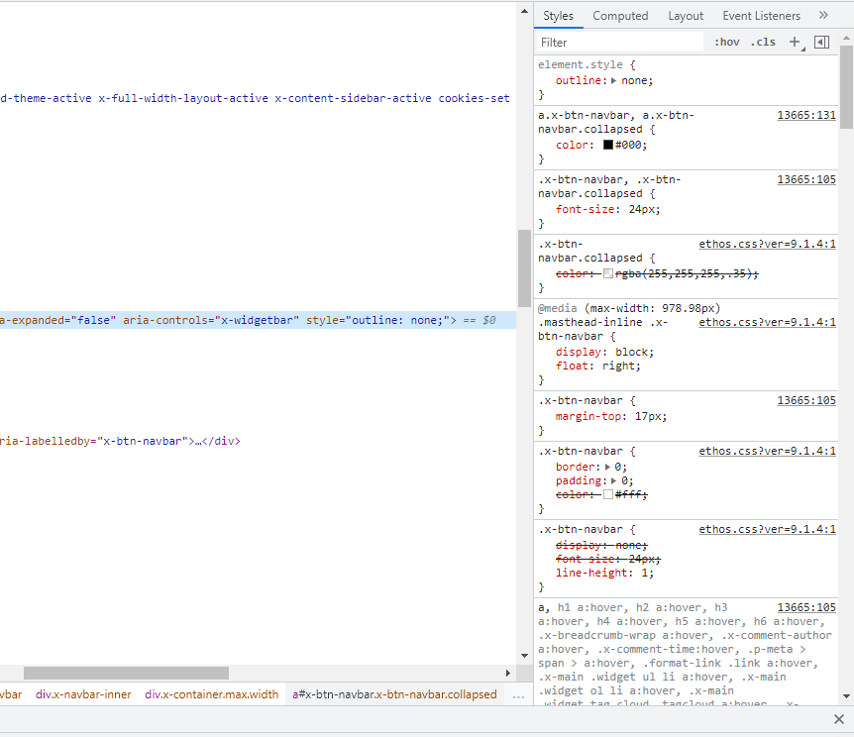
Task: Click the DOM tree horizontal scrollbar right arrow
Action: (508, 674)
